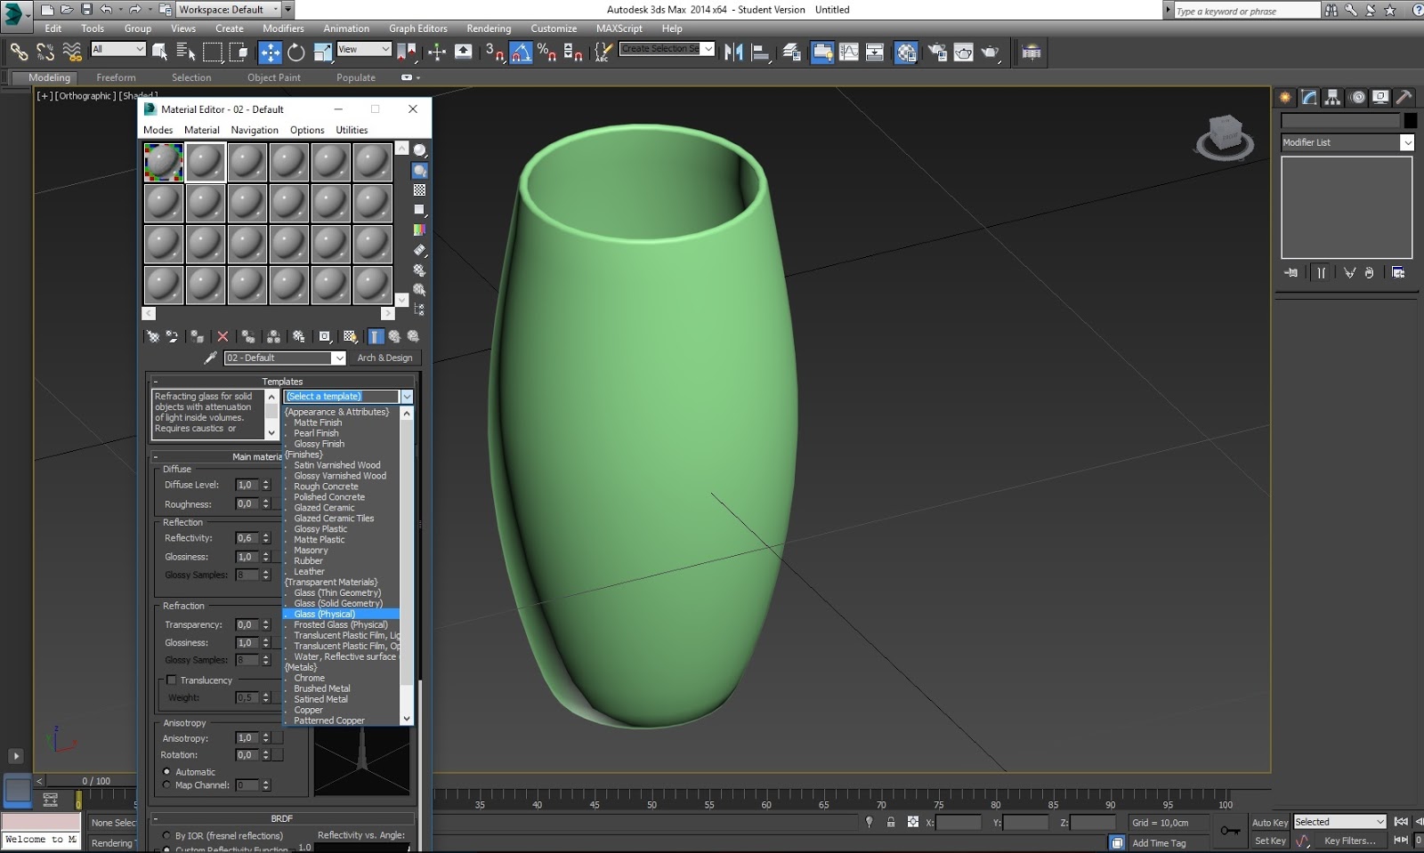
Task: Pick material from object with the eyedropper
Action: 211,357
